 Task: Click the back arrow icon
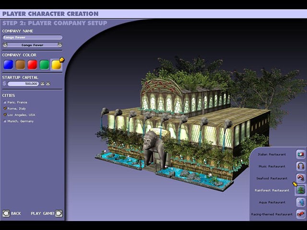(6, 213)
